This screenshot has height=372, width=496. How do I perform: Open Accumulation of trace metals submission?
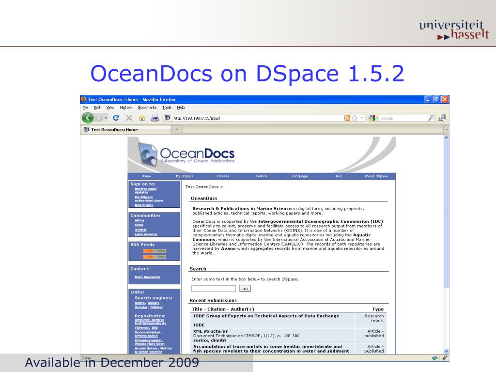point(271,349)
